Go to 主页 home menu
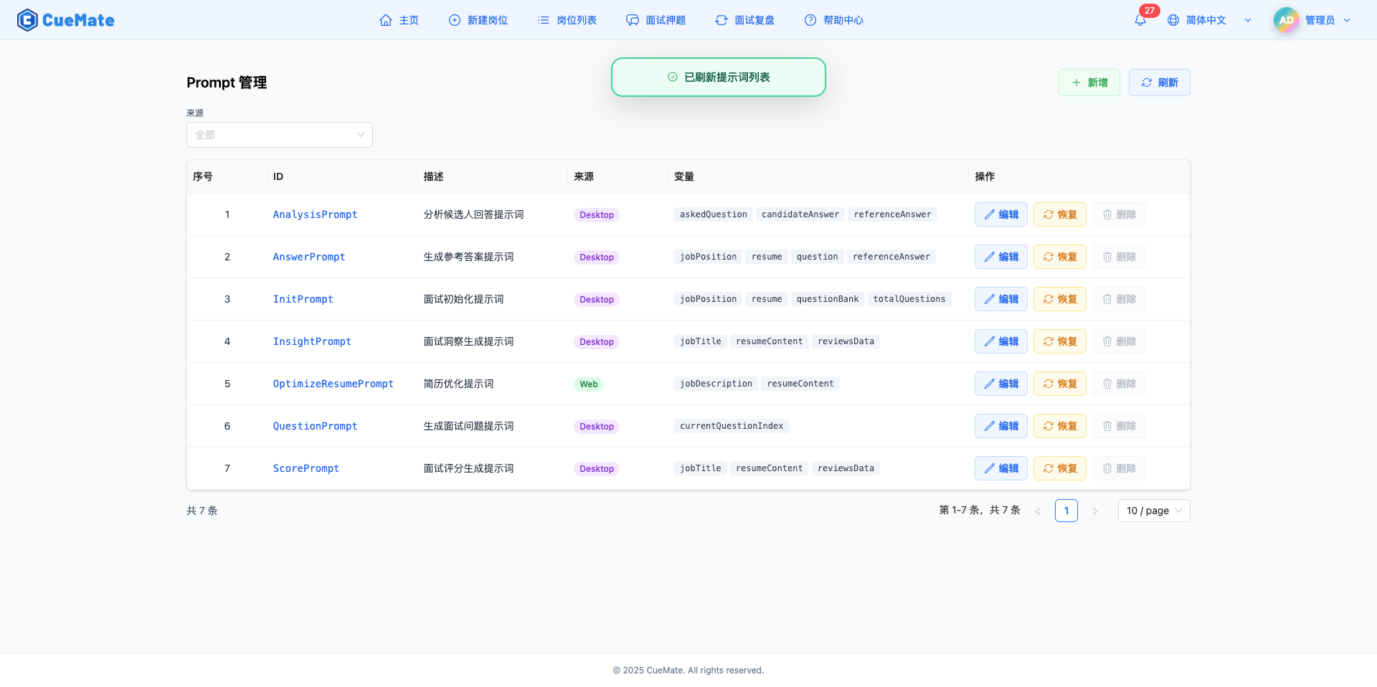The image size is (1377, 687). [x=399, y=20]
